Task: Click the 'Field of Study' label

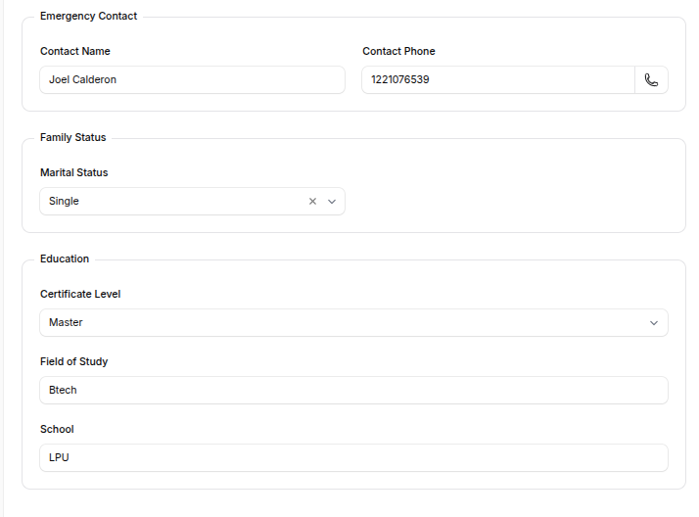Action: [74, 361]
